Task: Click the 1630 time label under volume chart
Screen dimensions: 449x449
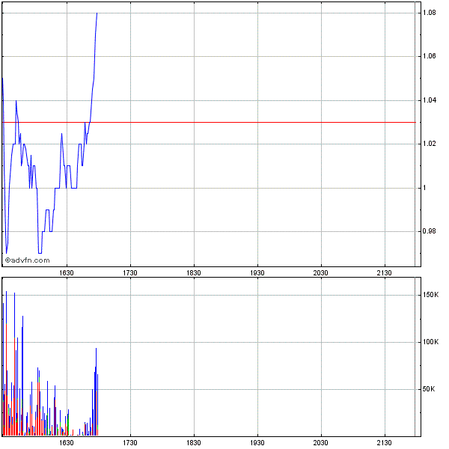Action: tap(67, 443)
